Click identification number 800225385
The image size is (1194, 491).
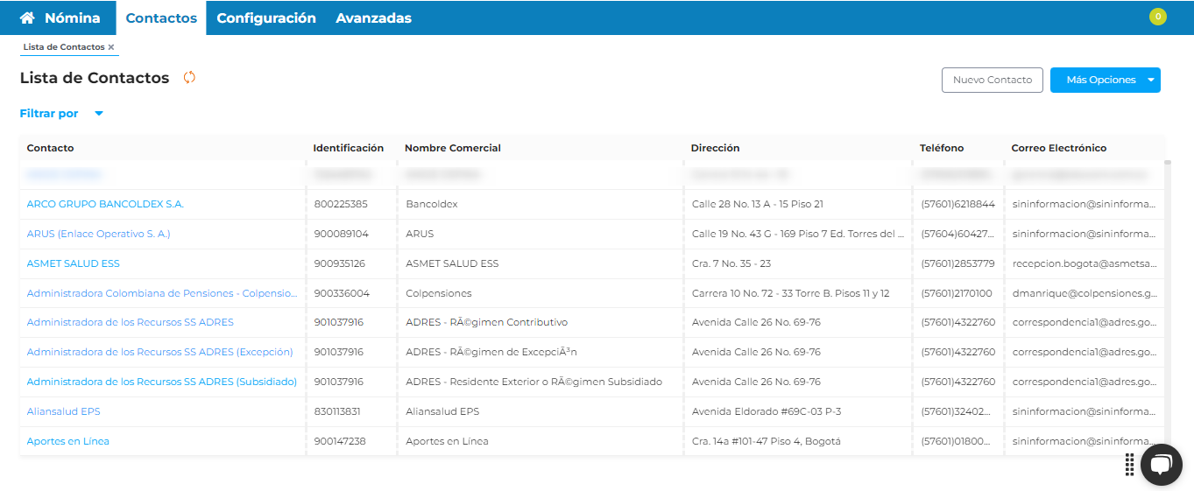[341, 204]
